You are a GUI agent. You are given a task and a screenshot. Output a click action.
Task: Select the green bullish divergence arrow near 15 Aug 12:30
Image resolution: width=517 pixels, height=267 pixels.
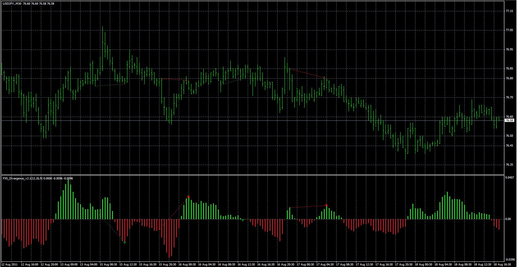pos(125,242)
